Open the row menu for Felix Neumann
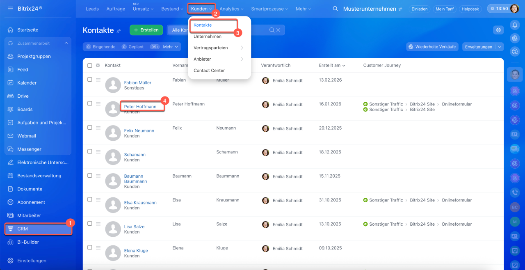This screenshot has height=270, width=525. pos(98,128)
